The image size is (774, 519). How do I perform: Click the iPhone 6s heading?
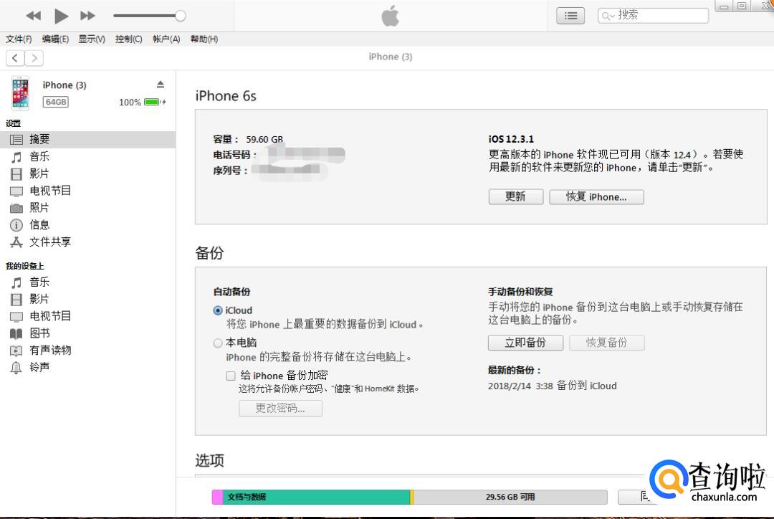(226, 96)
